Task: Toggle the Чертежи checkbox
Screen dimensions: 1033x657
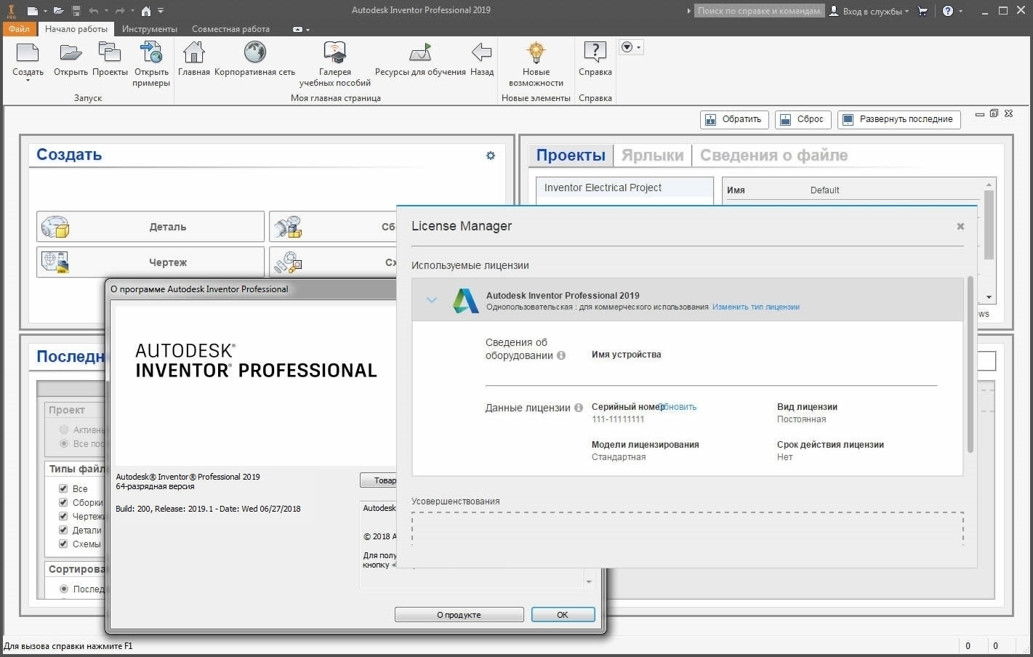Action: 63,516
